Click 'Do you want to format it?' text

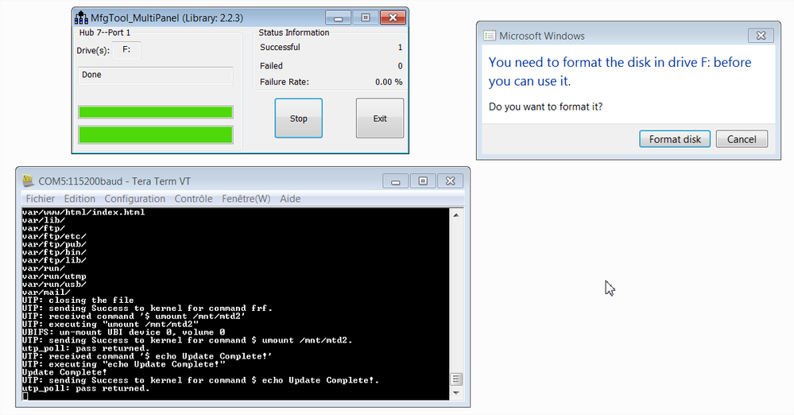pos(545,107)
